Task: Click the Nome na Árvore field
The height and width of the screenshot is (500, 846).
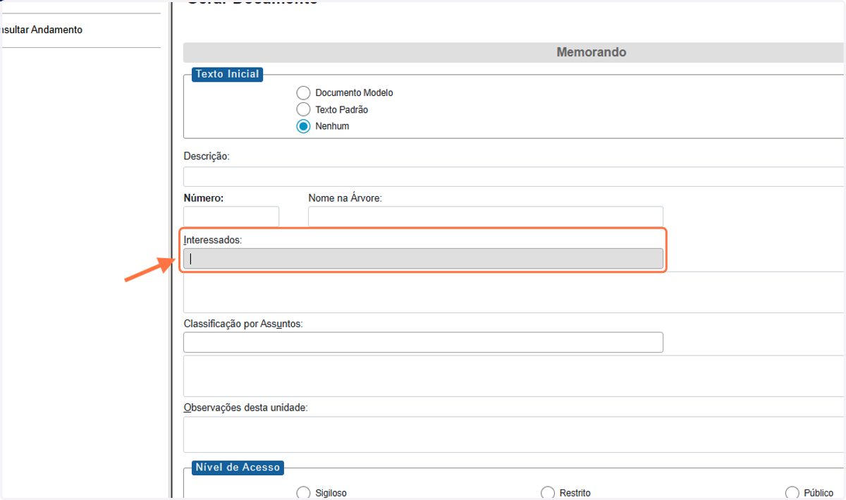Action: 486,217
